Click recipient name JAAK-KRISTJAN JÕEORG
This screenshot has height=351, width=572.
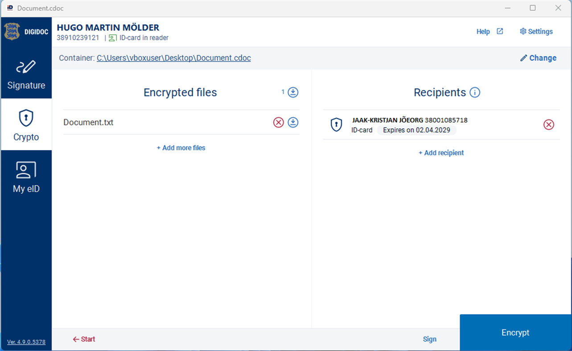[x=387, y=120]
